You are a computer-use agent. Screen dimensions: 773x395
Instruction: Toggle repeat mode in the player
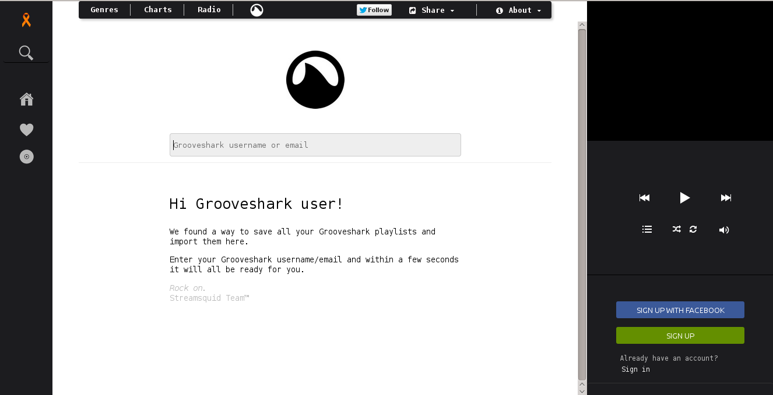coord(693,229)
